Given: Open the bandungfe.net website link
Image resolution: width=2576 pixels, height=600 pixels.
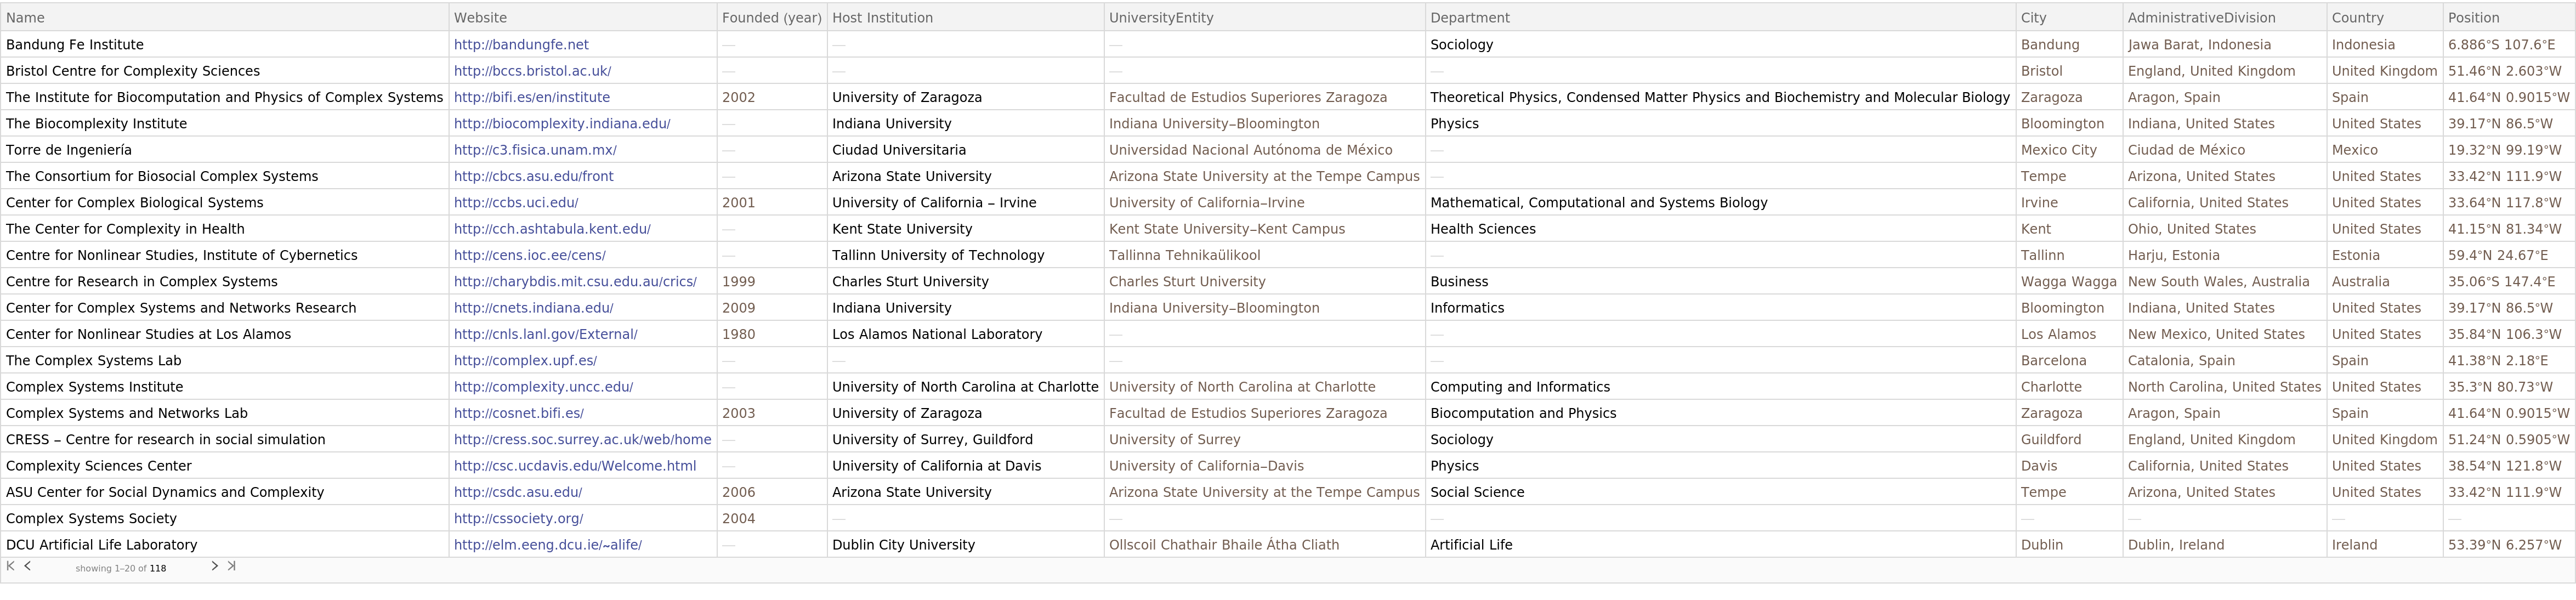Looking at the screenshot, I should [521, 45].
